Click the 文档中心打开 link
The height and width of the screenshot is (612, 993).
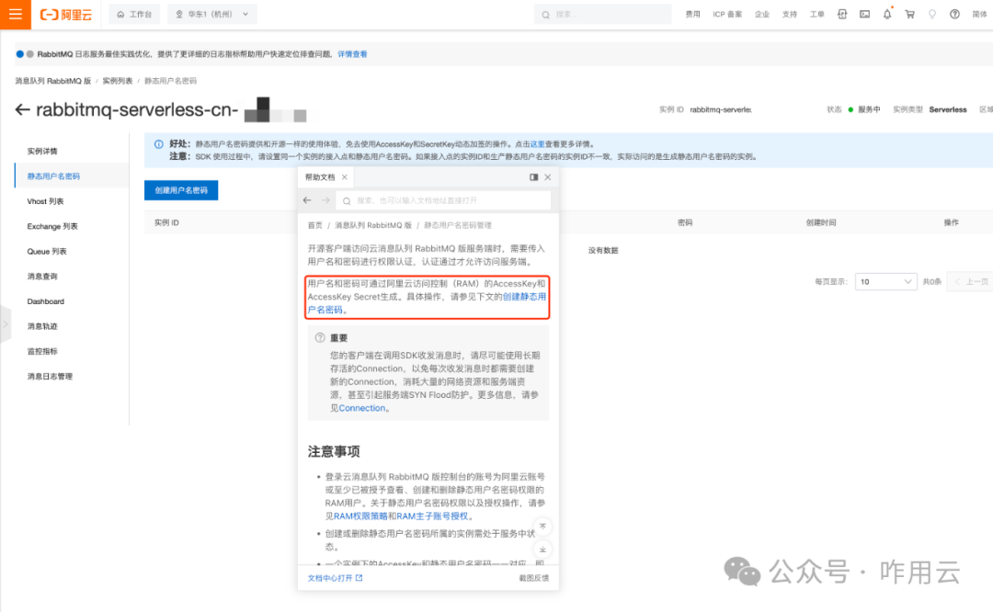tap(335, 578)
